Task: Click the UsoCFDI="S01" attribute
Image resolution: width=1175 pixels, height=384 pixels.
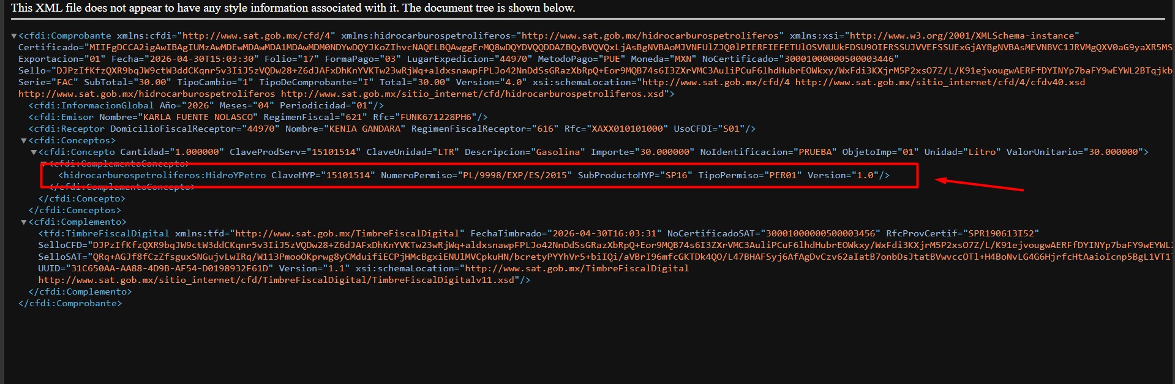Action: coord(708,129)
